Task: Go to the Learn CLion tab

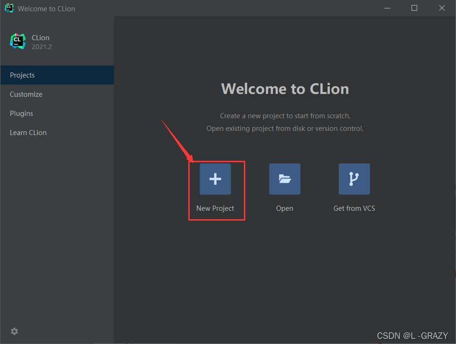Action: point(57,133)
